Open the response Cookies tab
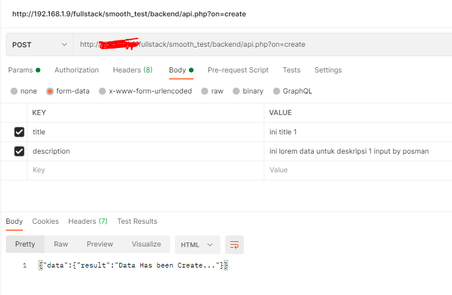The width and height of the screenshot is (452, 295). [x=46, y=221]
